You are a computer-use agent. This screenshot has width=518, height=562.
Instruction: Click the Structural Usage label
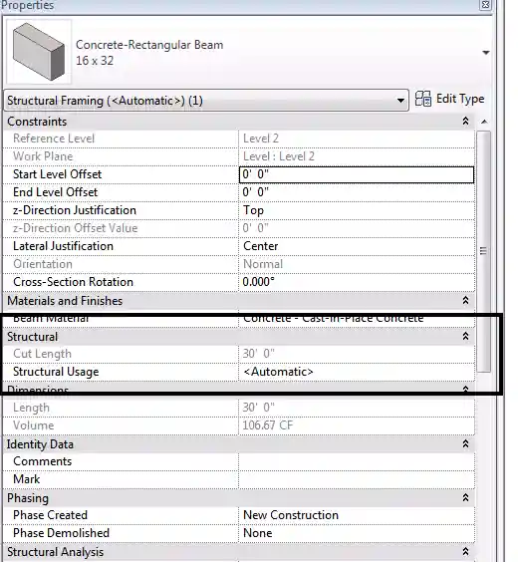coord(56,372)
